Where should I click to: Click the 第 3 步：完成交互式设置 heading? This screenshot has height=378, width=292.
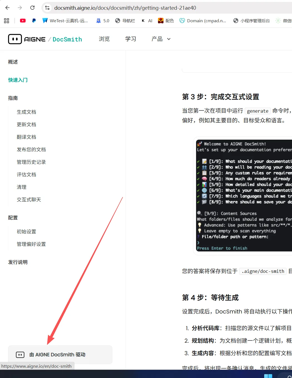point(221,97)
